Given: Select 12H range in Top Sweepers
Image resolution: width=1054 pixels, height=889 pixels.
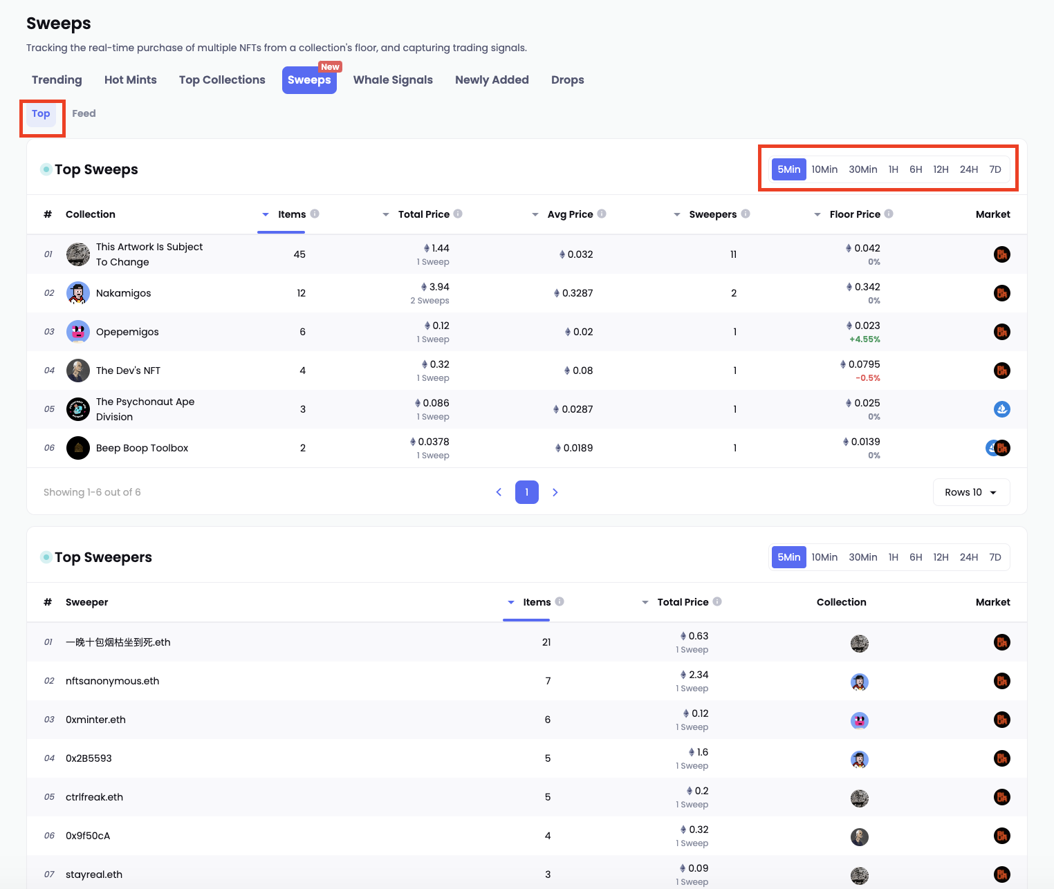Looking at the screenshot, I should tap(941, 557).
